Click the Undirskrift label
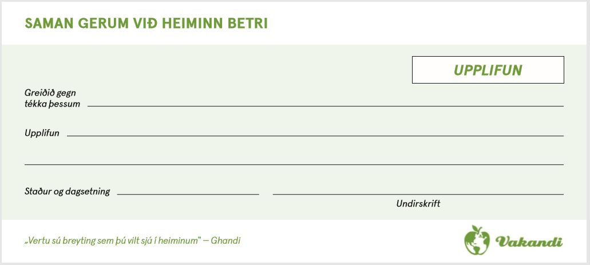The height and width of the screenshot is (265, 590). click(418, 204)
